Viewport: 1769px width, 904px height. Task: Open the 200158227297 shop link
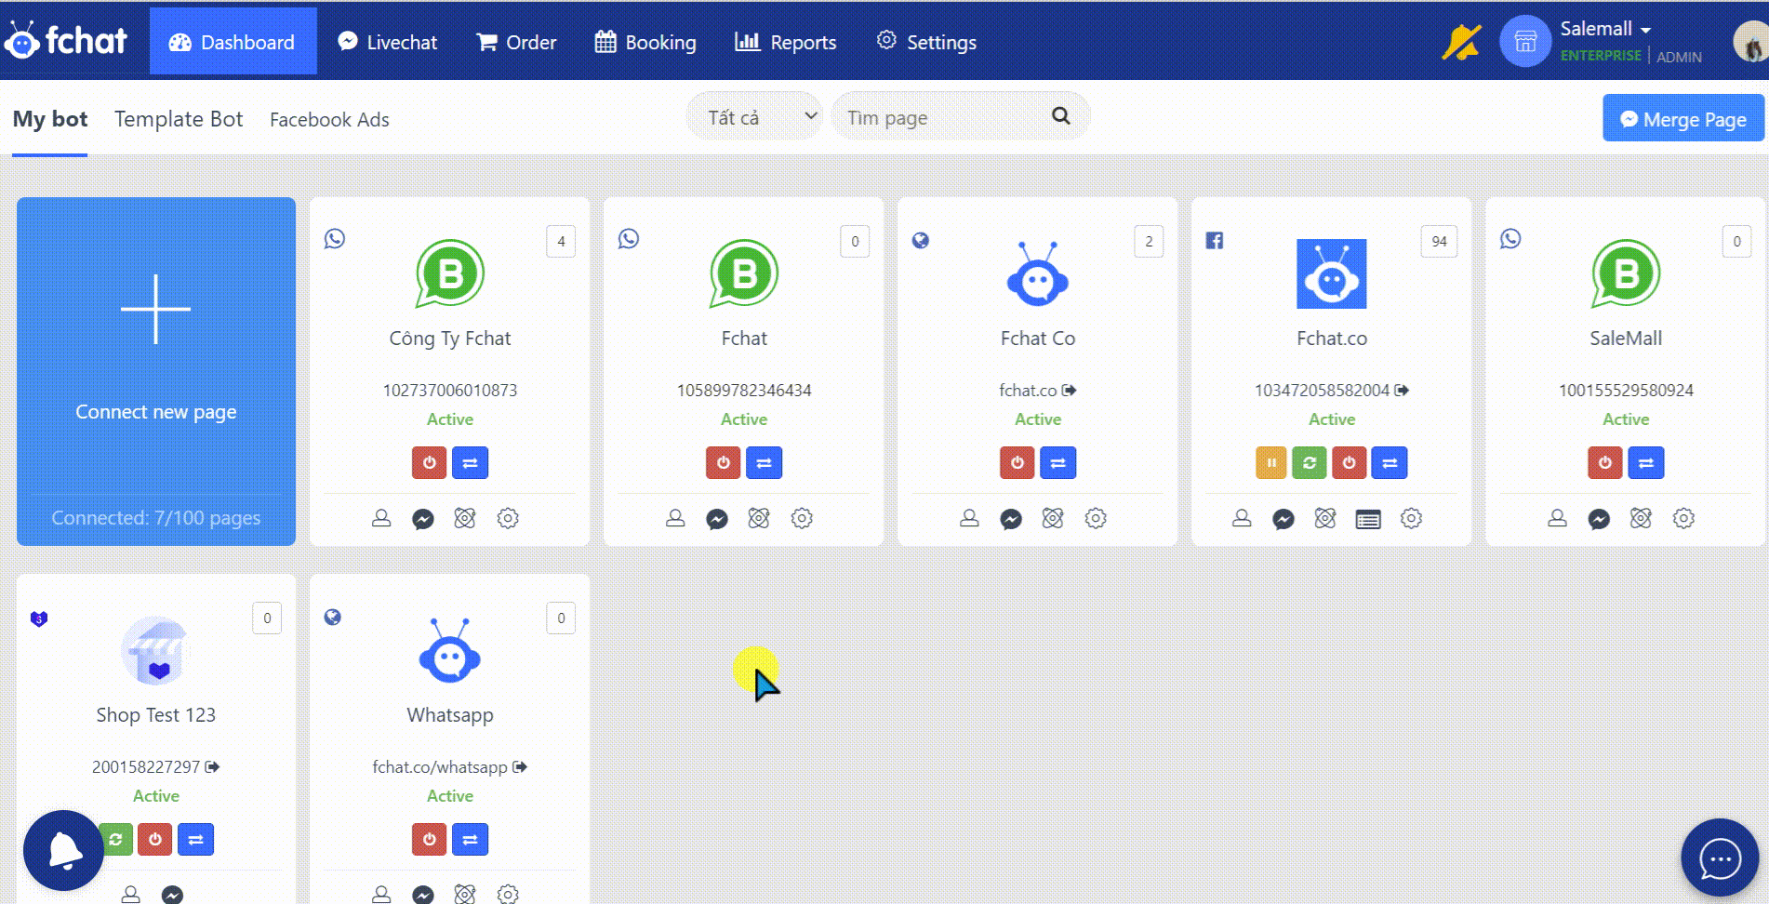pos(155,767)
